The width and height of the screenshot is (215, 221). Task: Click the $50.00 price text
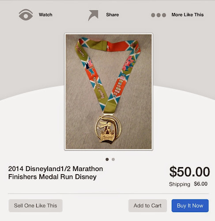[189, 172]
